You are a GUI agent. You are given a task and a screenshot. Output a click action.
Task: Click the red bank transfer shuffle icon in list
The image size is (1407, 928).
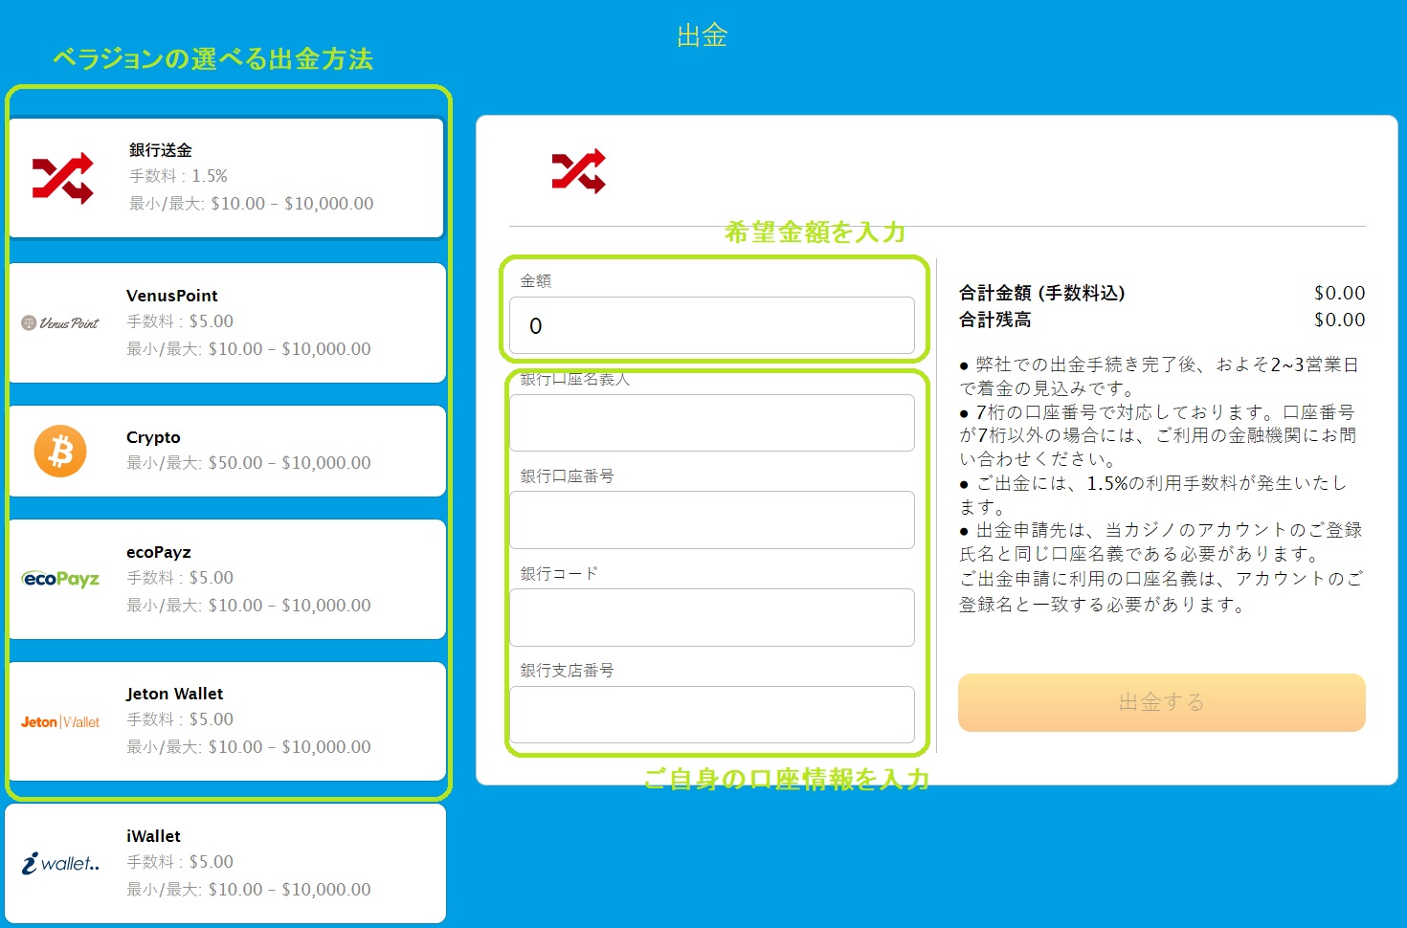coord(63,178)
